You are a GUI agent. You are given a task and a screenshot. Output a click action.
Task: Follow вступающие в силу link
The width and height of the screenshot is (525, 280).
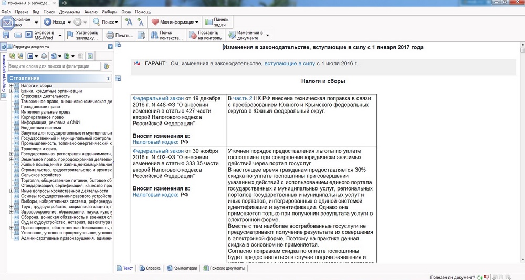[x=290, y=63]
